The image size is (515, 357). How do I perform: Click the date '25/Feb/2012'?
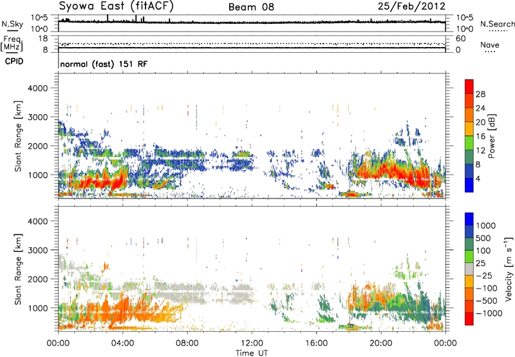pyautogui.click(x=411, y=6)
